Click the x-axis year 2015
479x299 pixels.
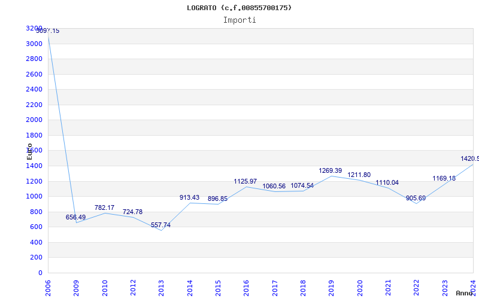click(218, 288)
